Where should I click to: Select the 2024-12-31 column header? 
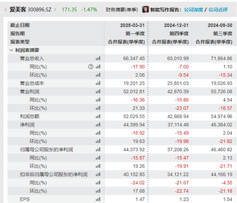click(x=176, y=25)
